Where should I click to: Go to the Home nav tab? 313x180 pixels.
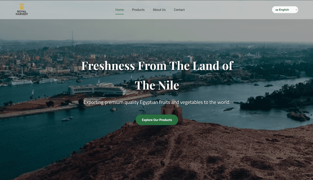pos(119,10)
